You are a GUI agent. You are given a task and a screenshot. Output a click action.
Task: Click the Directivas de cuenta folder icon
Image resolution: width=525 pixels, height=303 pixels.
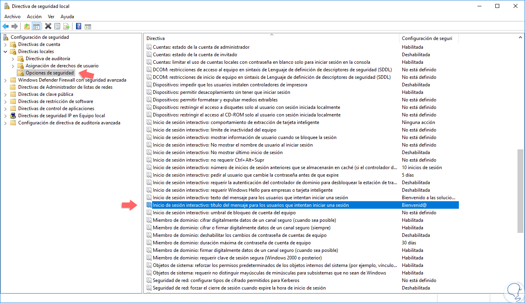point(13,44)
